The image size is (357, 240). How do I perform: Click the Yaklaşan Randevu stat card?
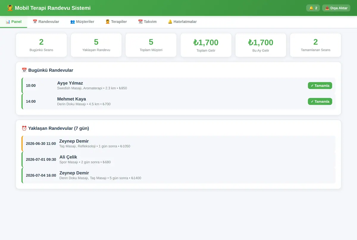[96, 45]
